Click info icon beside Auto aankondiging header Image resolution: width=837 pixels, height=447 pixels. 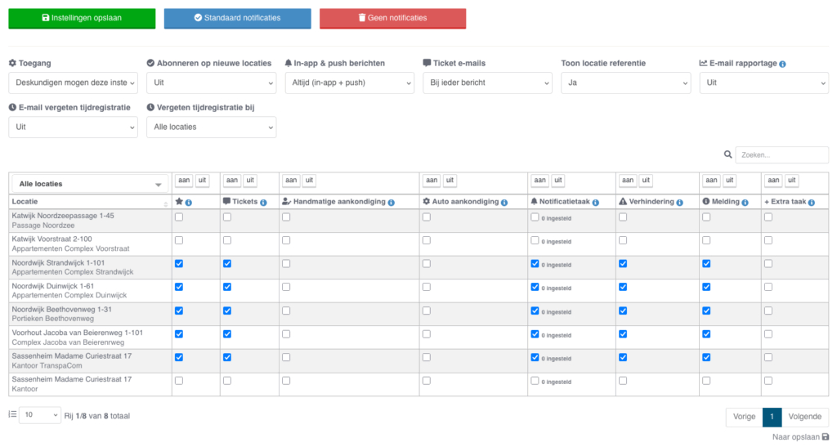505,202
